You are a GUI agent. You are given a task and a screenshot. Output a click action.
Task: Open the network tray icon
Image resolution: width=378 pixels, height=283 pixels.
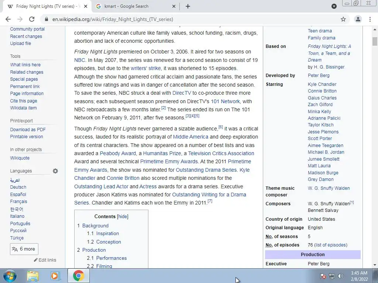click(332, 276)
